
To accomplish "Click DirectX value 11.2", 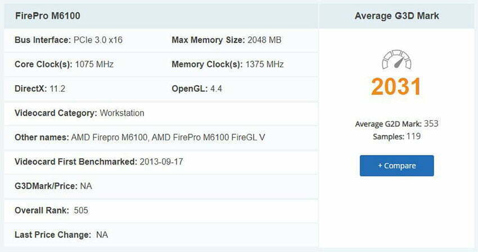I will [x=57, y=89].
